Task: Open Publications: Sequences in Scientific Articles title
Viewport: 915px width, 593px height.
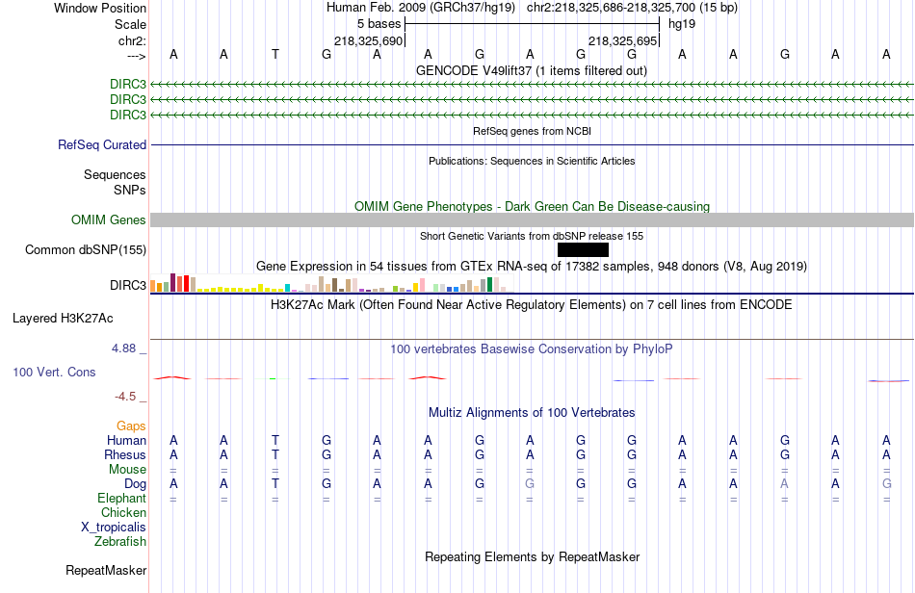Action: (532, 161)
